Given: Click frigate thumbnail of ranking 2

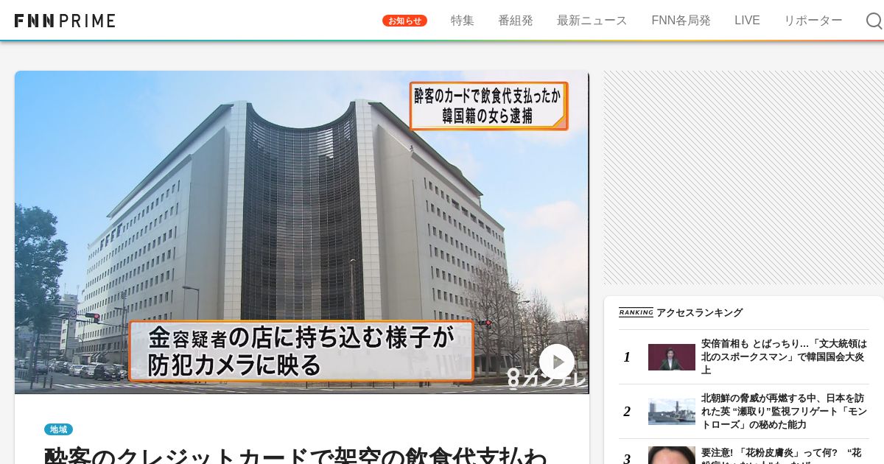Looking at the screenshot, I should tap(672, 412).
